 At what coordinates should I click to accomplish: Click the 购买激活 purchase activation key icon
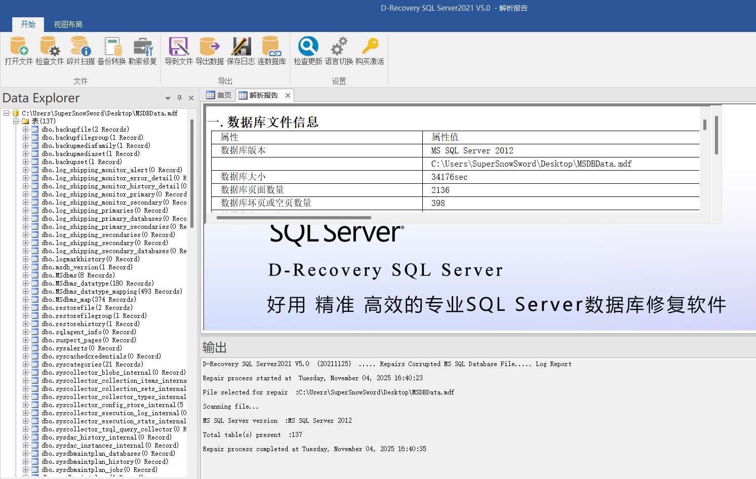pos(370,51)
